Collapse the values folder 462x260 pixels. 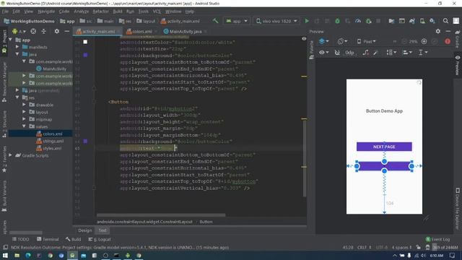pyautogui.click(x=24, y=126)
